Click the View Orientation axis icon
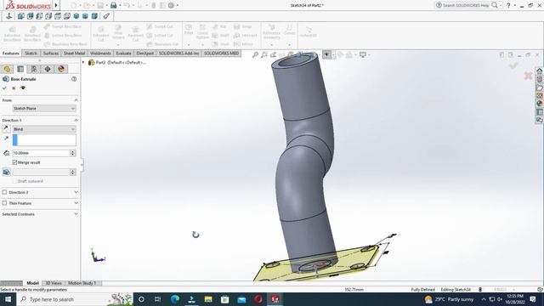544x306 pixels. (9, 16)
